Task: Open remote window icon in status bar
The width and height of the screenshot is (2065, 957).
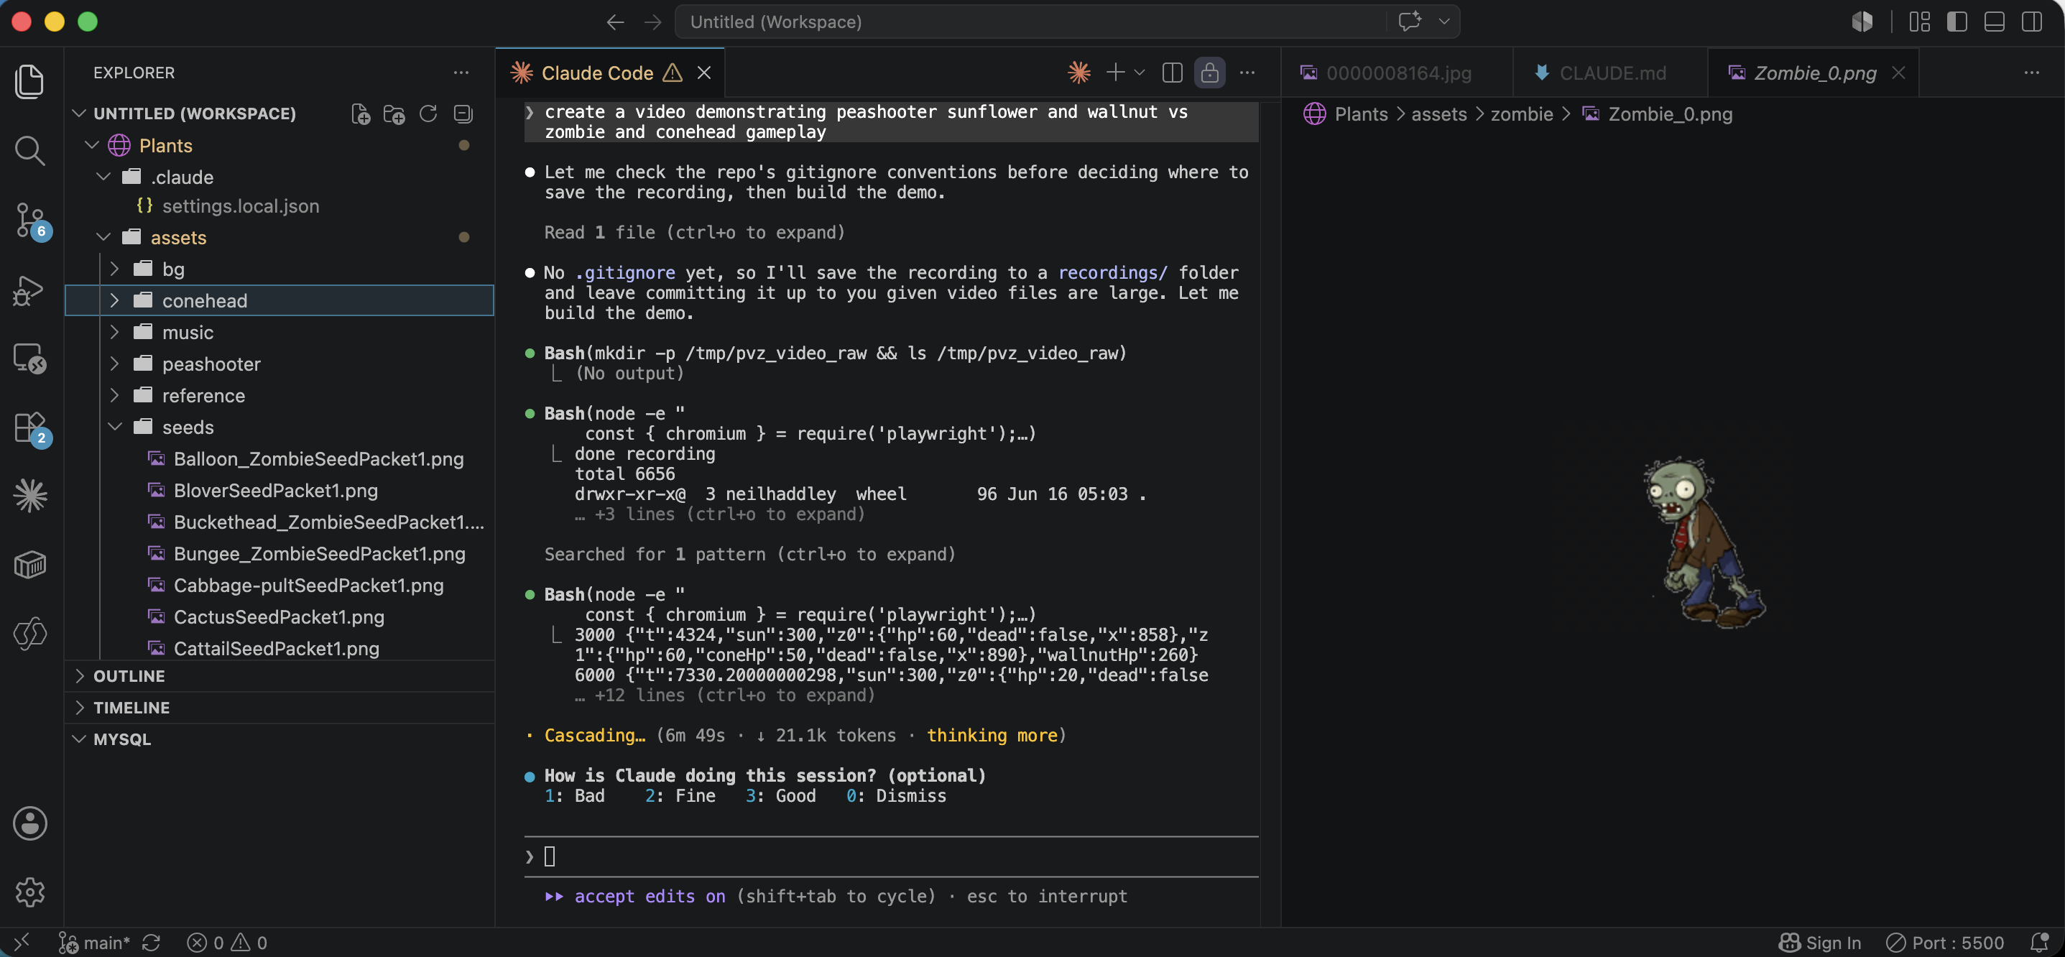Action: coord(22,943)
